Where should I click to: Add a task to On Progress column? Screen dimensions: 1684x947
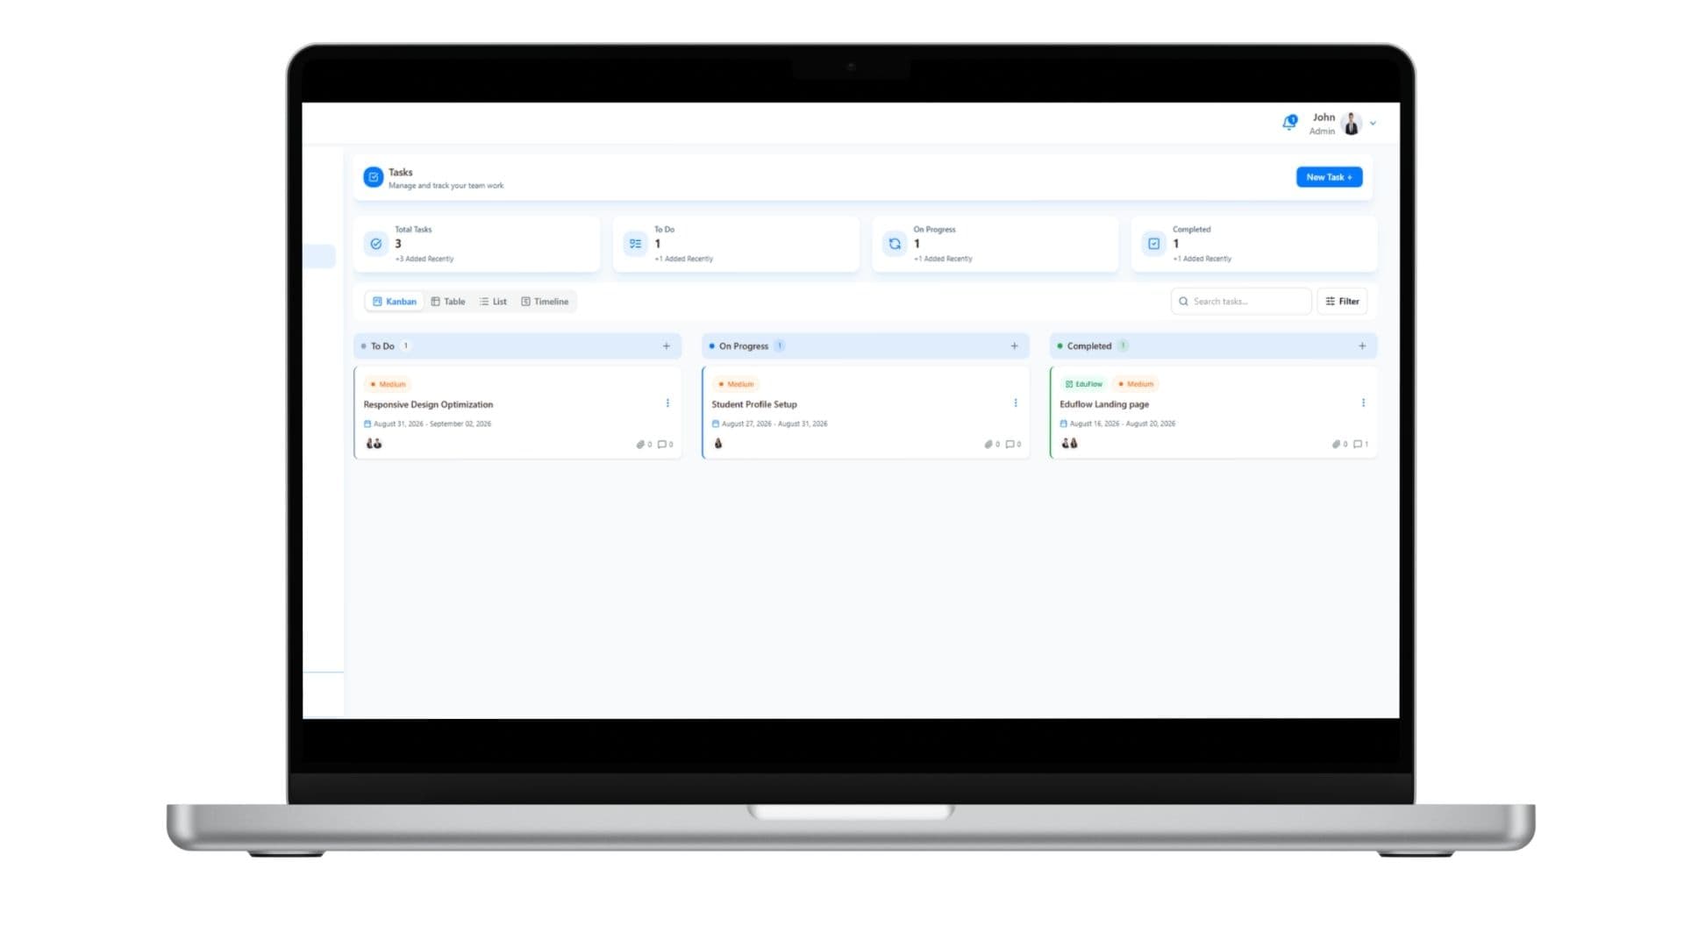(x=1015, y=346)
